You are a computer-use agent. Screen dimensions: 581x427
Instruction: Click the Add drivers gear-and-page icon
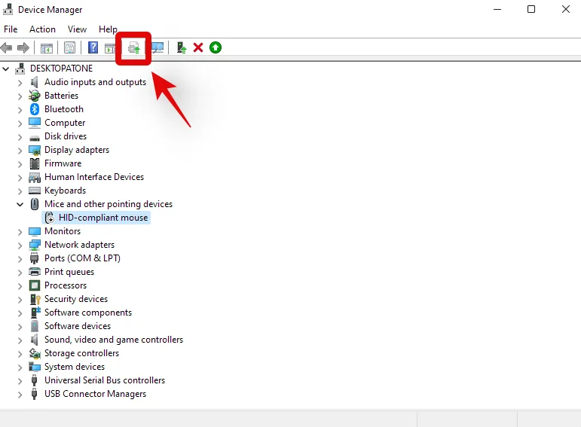(x=134, y=48)
